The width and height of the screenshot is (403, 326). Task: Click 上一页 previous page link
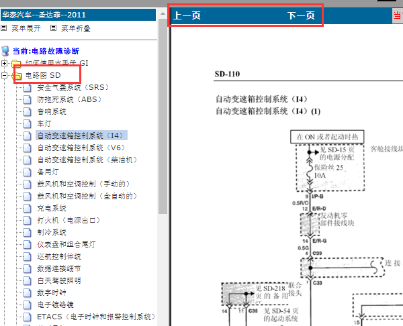coord(187,15)
